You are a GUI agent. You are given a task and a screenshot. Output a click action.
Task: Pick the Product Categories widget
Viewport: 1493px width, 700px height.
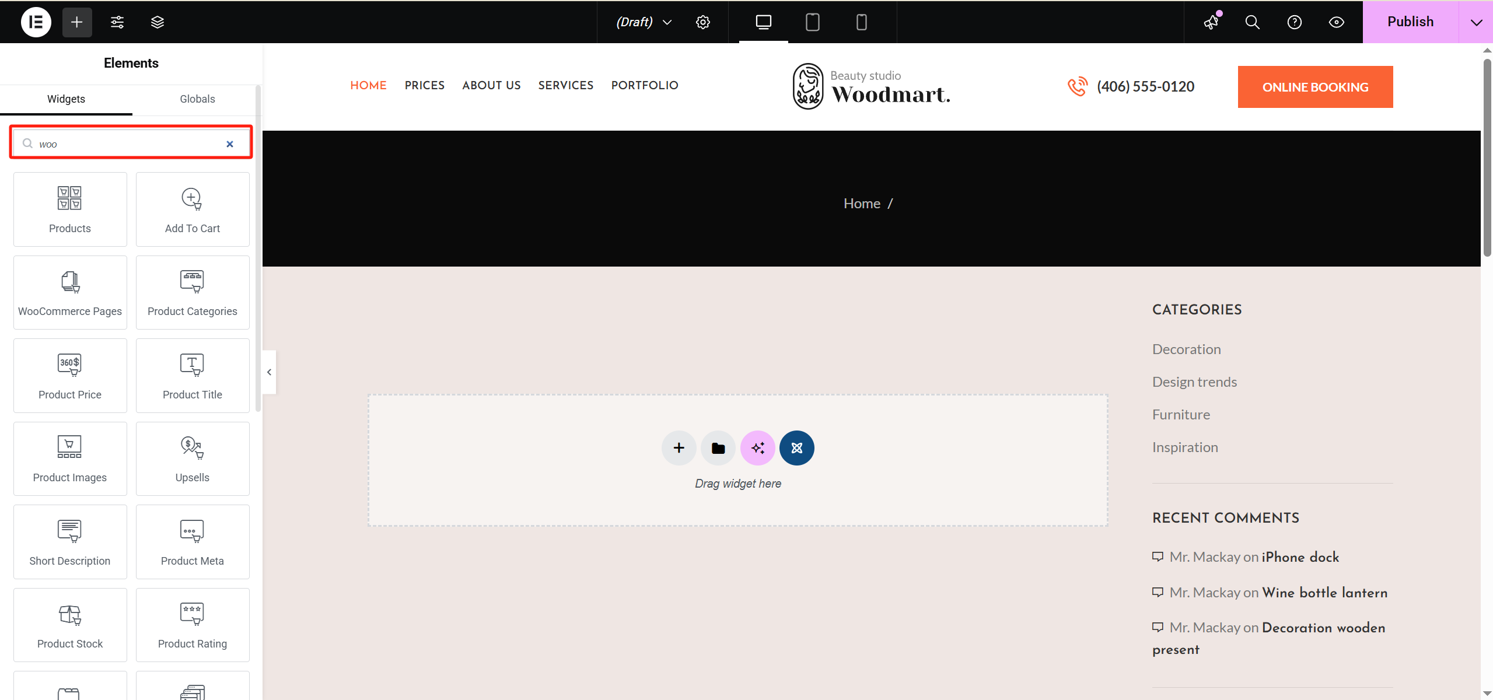[192, 292]
